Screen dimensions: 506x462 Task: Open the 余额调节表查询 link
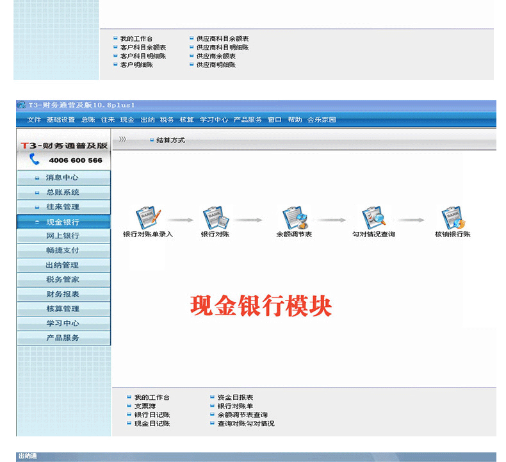[x=242, y=415]
